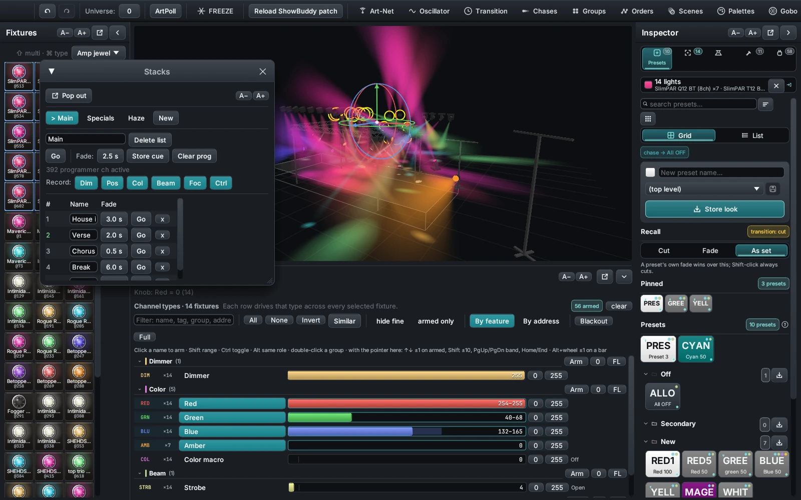This screenshot has width=801, height=500.
Task: Enable hide fine channels option
Action: point(390,321)
